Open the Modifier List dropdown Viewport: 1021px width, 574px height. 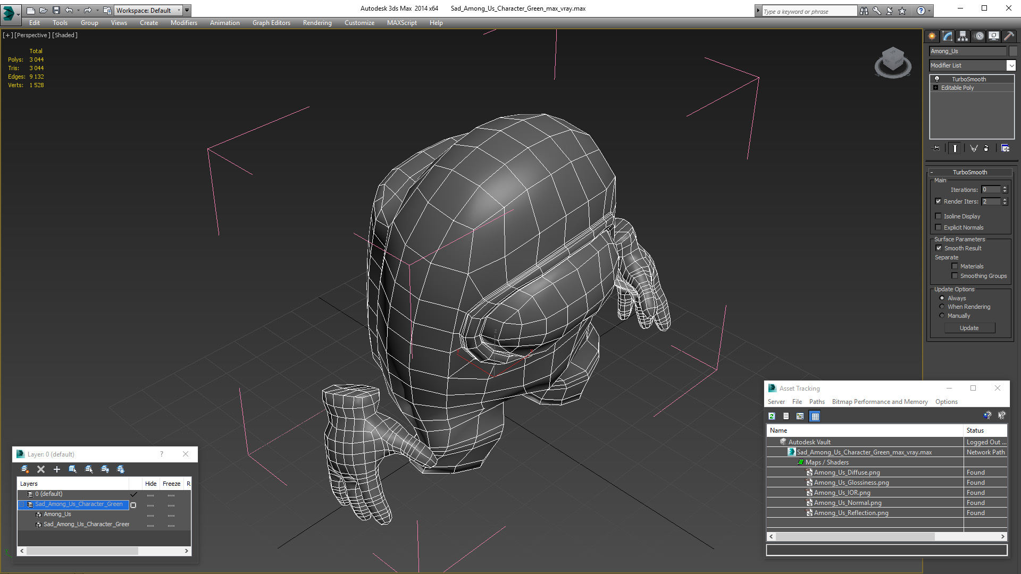1011,65
